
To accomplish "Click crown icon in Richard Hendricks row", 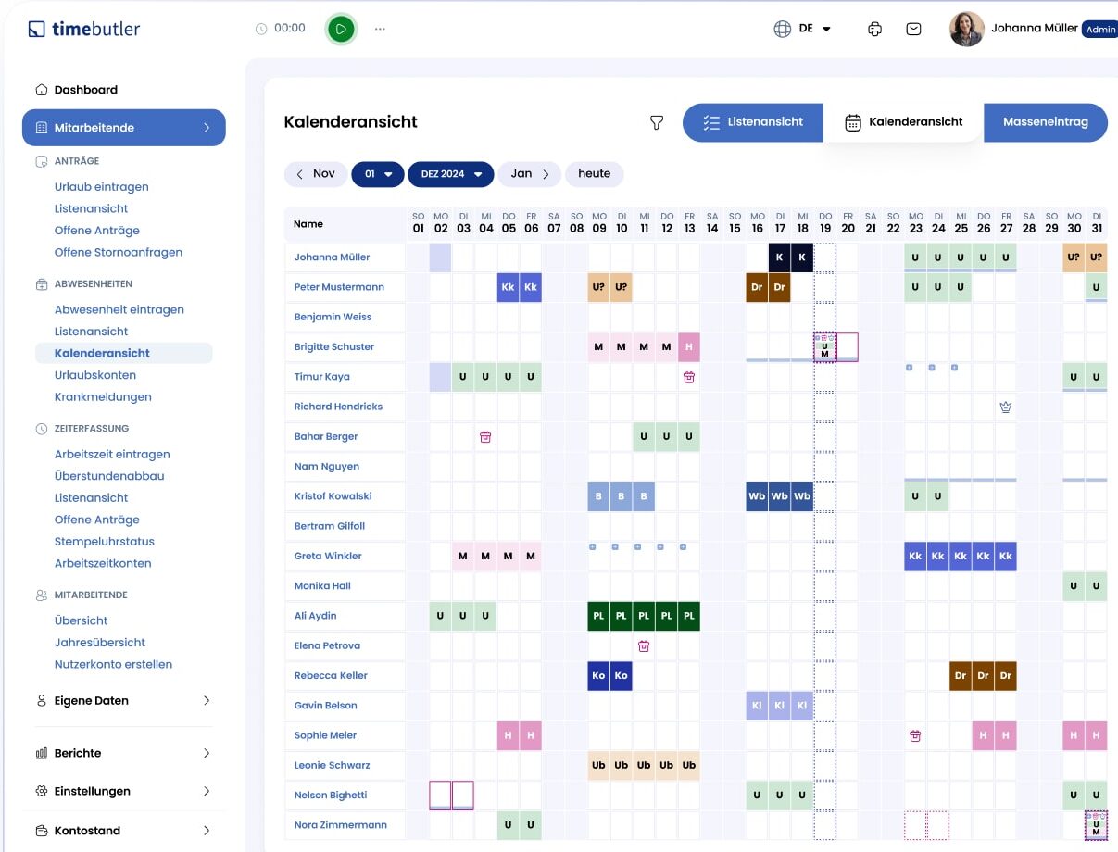I will coord(1006,407).
